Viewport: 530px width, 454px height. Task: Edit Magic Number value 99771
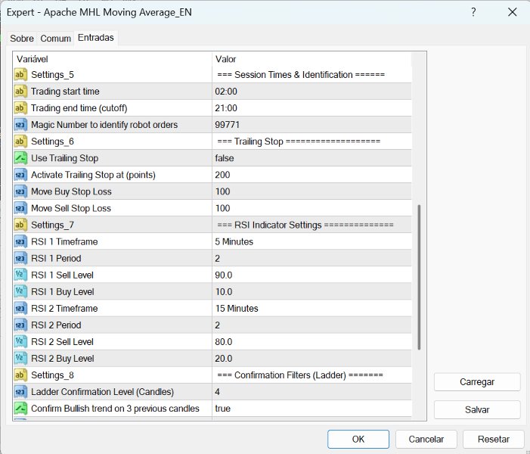(311, 125)
